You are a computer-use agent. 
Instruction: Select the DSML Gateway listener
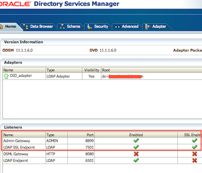tap(16, 154)
